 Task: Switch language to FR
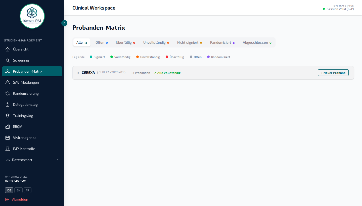coord(27,190)
